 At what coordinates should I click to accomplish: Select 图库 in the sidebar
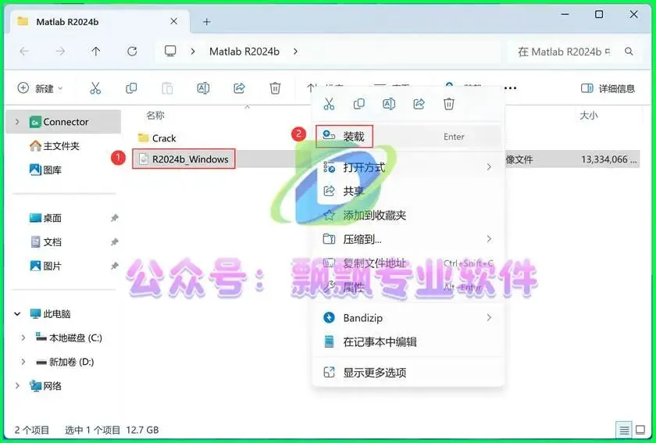pos(45,170)
